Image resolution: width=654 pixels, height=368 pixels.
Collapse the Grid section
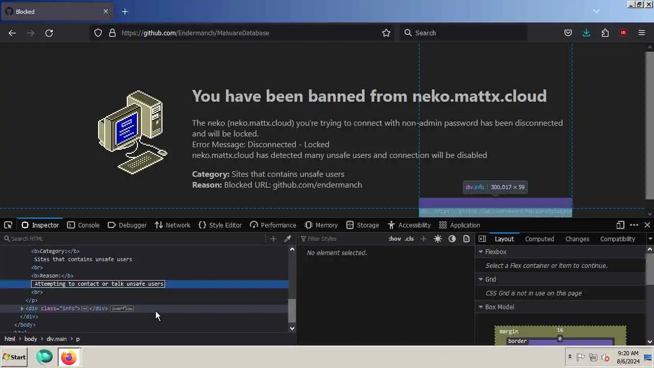(480, 279)
